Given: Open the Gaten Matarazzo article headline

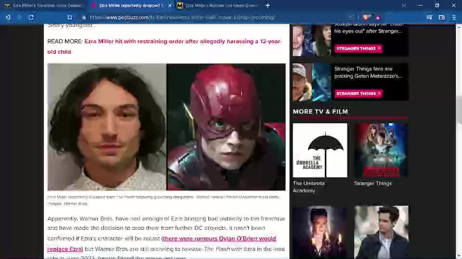Looking at the screenshot, I should [x=368, y=72].
